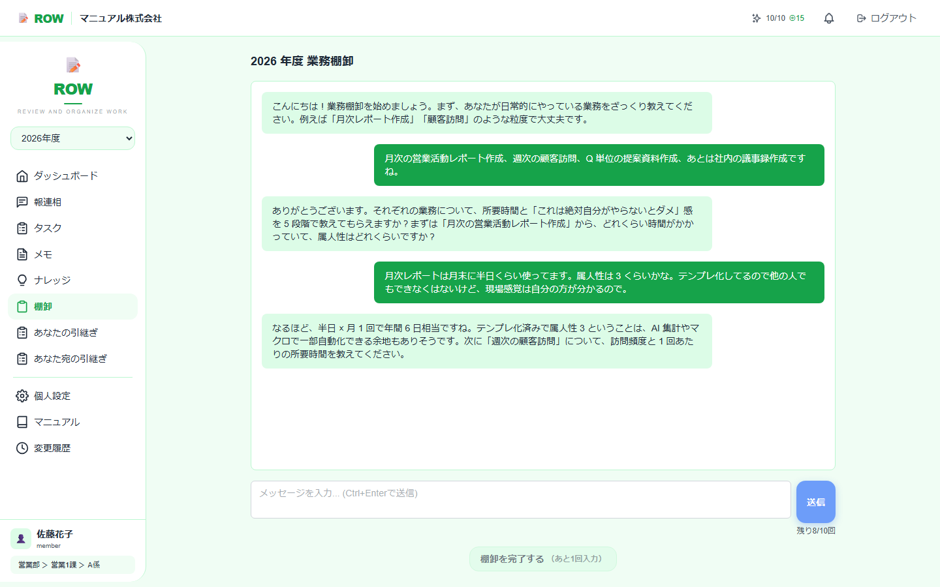Open 報連相 in the sidebar
The width and height of the screenshot is (940, 587).
[73, 202]
